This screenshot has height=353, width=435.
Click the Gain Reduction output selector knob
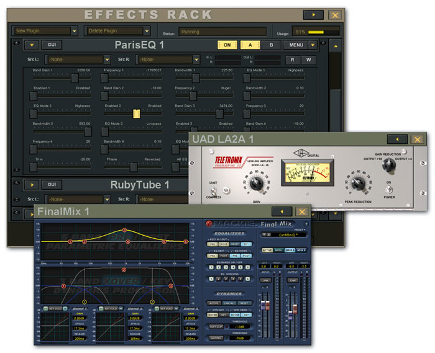[x=390, y=164]
